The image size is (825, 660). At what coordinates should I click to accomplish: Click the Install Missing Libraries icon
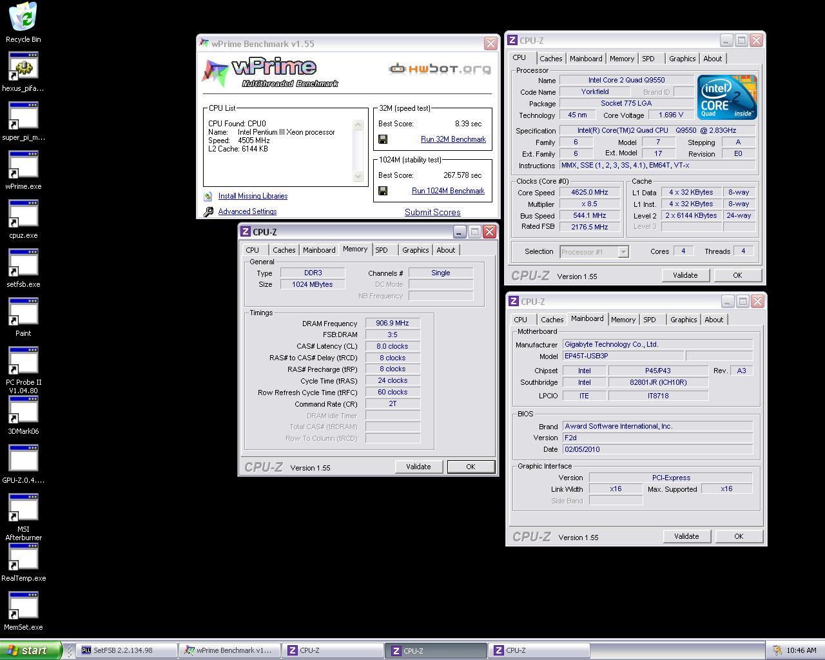pyautogui.click(x=208, y=196)
